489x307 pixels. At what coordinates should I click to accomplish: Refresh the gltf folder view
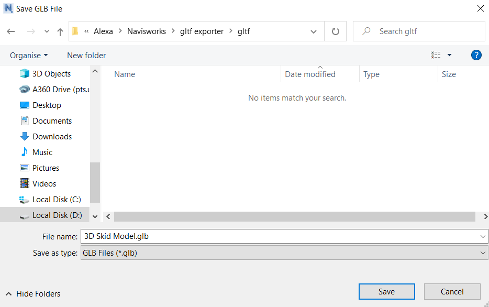point(336,31)
